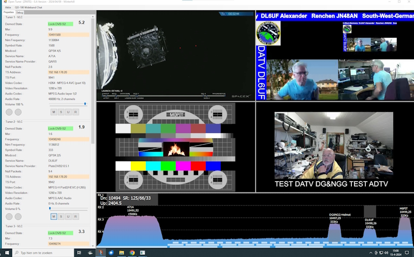The width and height of the screenshot is (414, 257).
Task: Click Tuner 2 S button
Action: [61, 216]
